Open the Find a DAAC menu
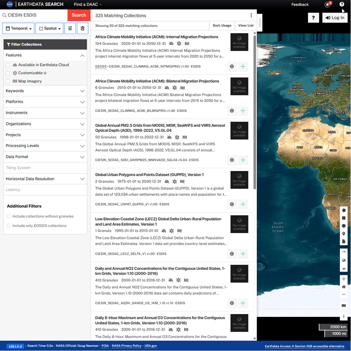Image resolution: width=351 pixels, height=351 pixels. (x=87, y=5)
